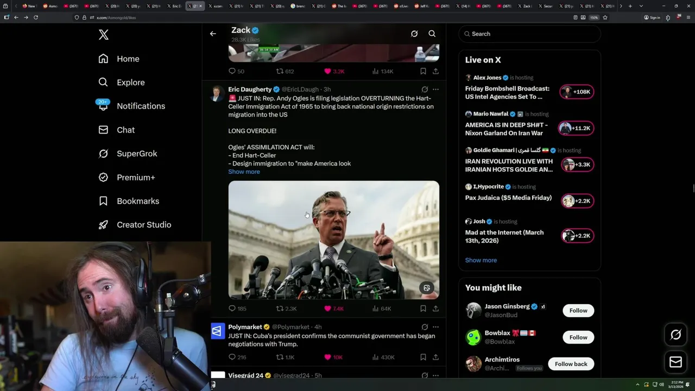The width and height of the screenshot is (695, 391).
Task: Open the floating Grok button
Action: 676,335
